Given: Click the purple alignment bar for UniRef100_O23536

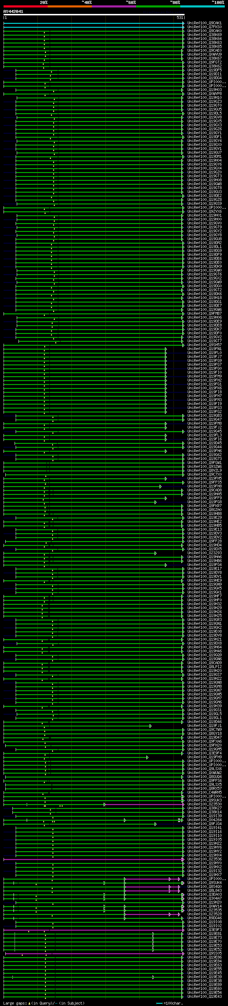Looking at the screenshot, I should click(x=94, y=860).
